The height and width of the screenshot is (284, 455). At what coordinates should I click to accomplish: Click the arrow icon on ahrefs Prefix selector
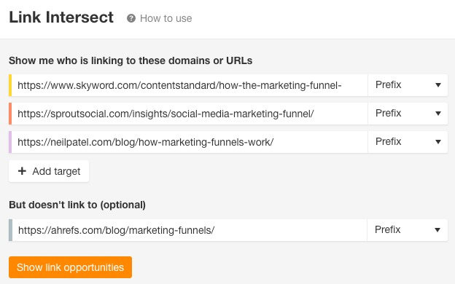pyautogui.click(x=437, y=230)
